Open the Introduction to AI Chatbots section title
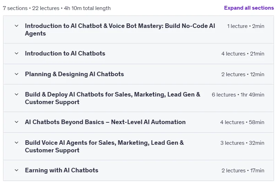This screenshot has height=183, width=276. click(x=65, y=53)
